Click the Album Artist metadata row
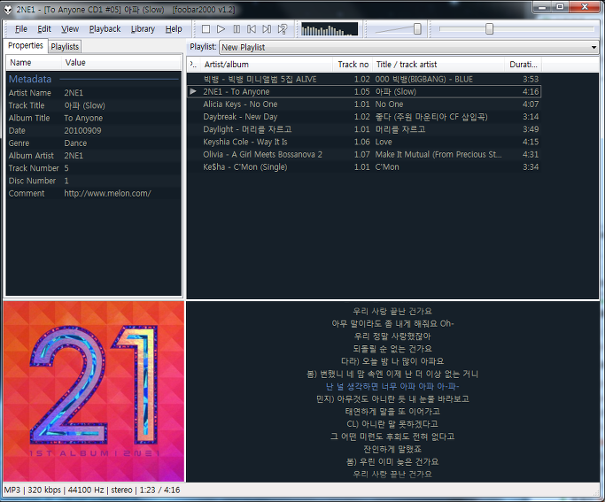Viewport: 605px width, 502px height. pos(94,156)
